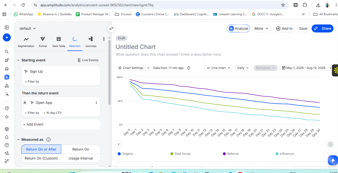Go to Home via house icon
Screen dimensions: 338x173
[x=7, y=69]
